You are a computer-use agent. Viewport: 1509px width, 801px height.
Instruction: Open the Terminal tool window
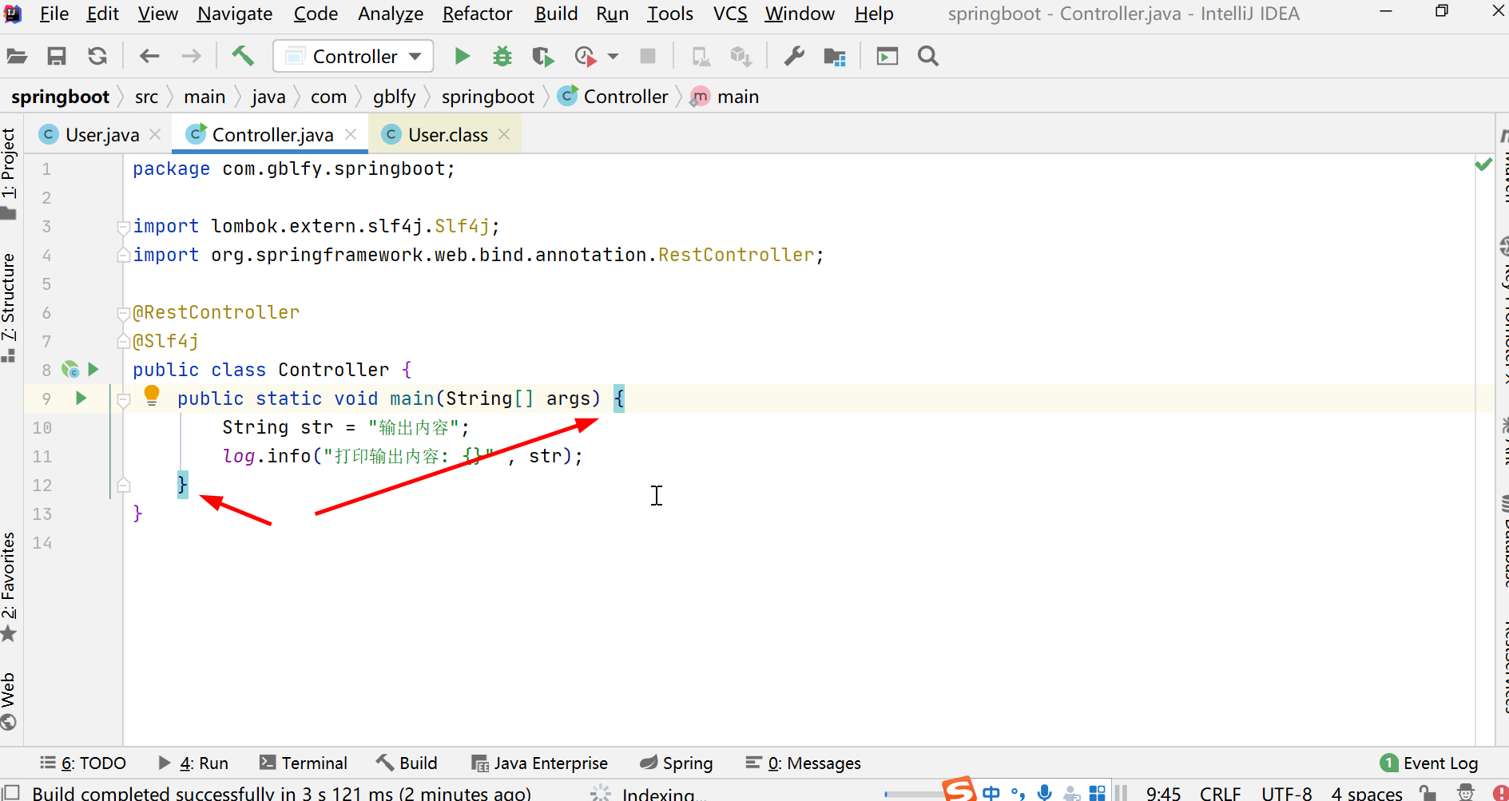tap(304, 763)
